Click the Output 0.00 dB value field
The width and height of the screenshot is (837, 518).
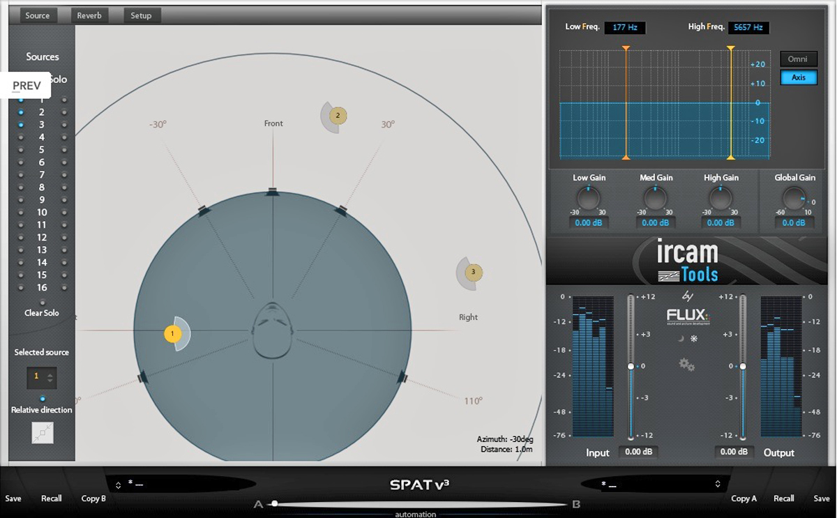734,452
